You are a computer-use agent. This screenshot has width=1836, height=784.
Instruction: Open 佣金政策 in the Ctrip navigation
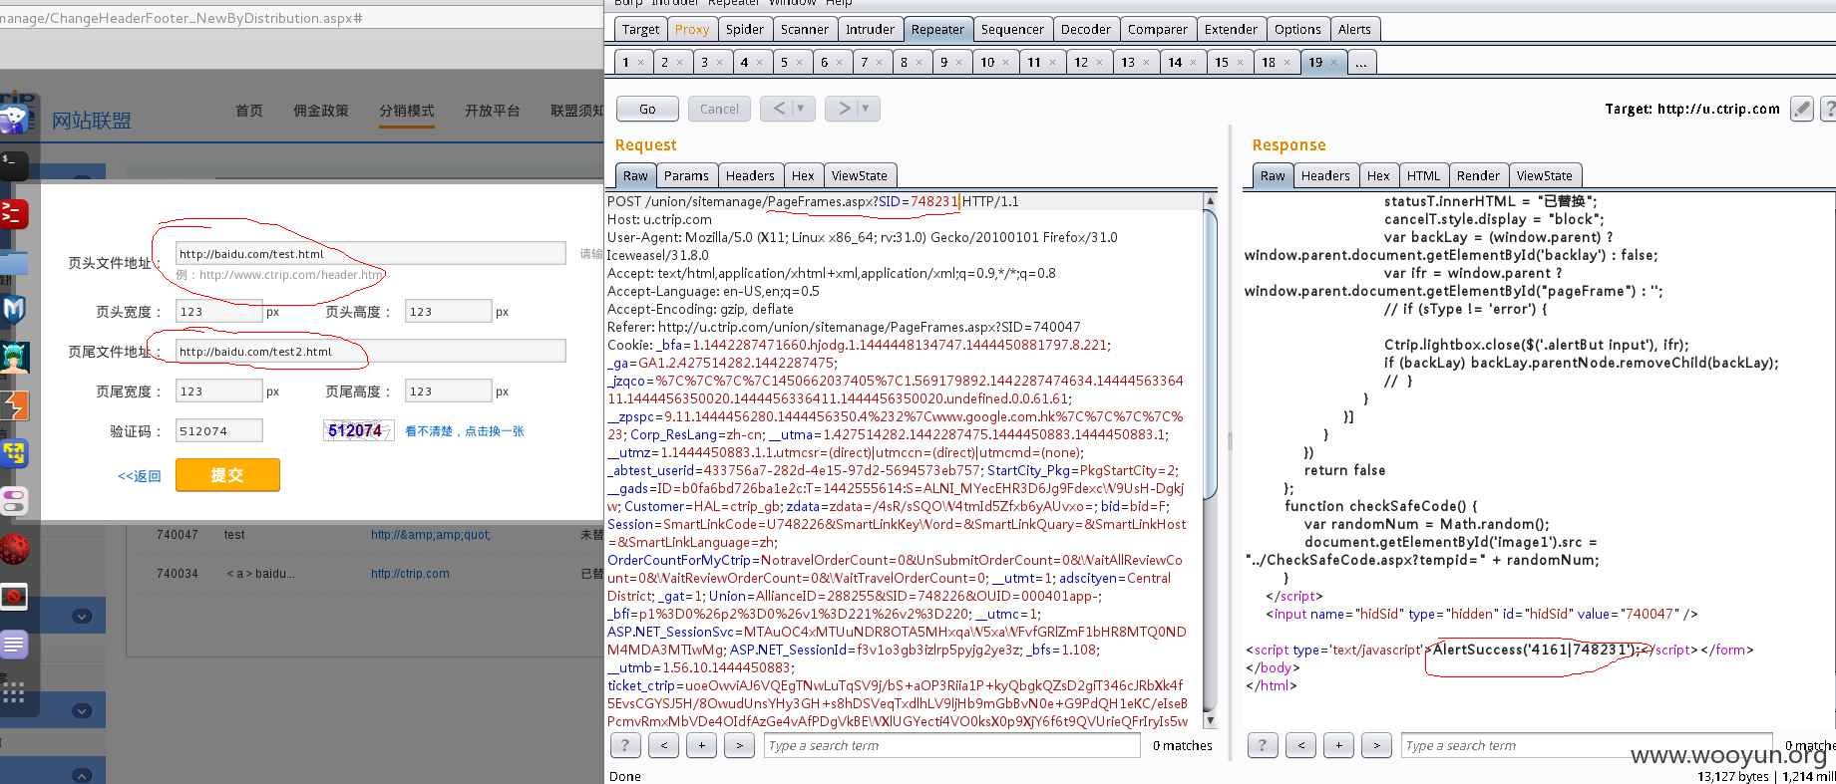click(x=321, y=111)
